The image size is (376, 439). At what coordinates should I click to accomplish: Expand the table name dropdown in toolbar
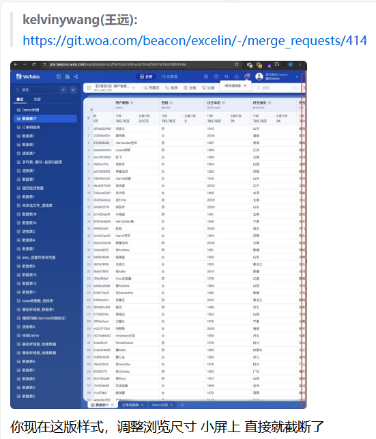[x=134, y=88]
